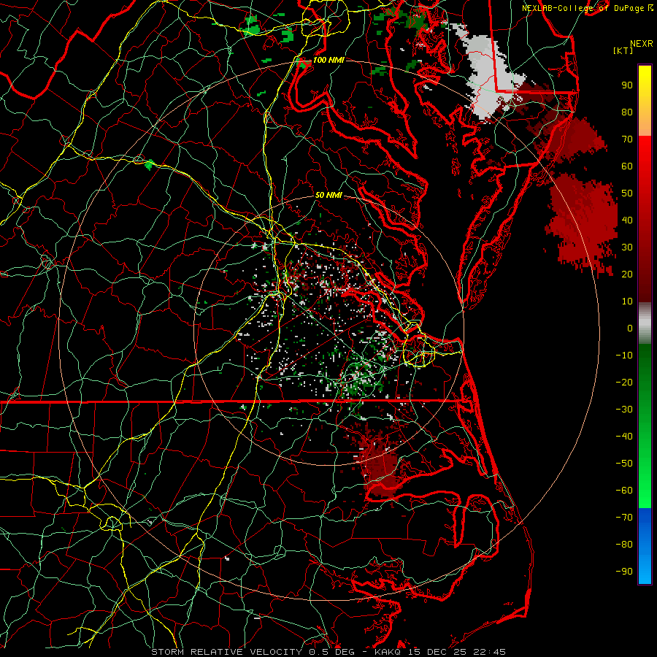Viewport: 657px width, 657px height.
Task: Select the 50 NMI range ring label
Action: [x=328, y=195]
